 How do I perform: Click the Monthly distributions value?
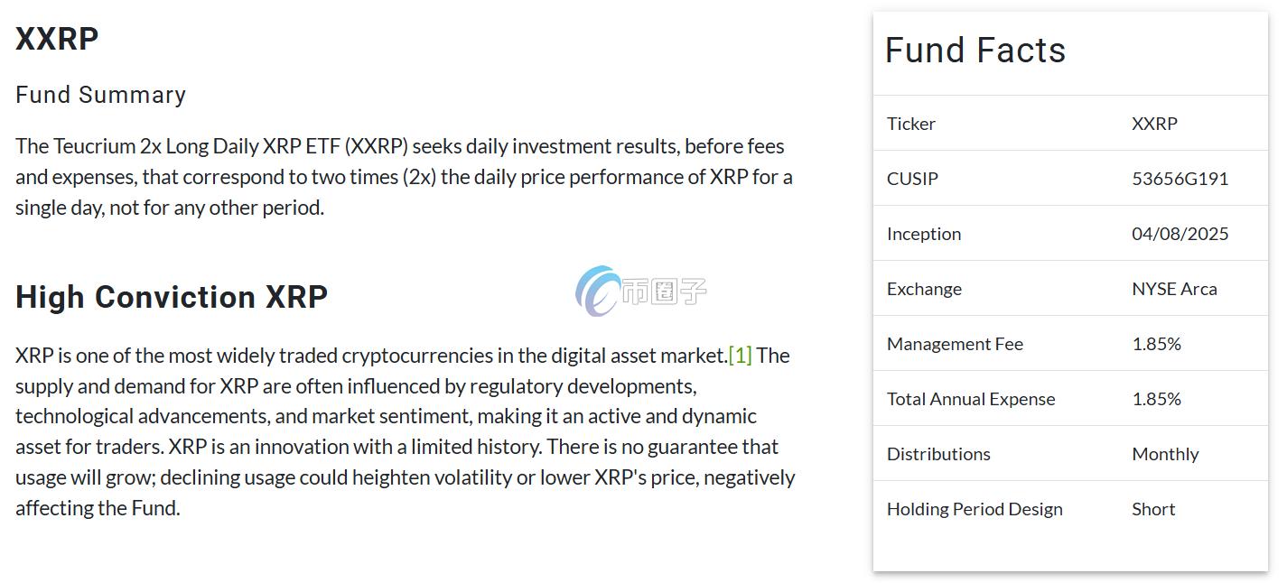(1165, 454)
